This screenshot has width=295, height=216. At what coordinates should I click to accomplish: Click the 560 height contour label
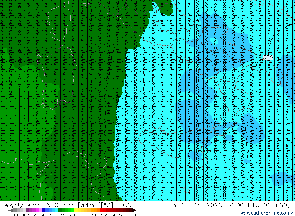point(268,57)
